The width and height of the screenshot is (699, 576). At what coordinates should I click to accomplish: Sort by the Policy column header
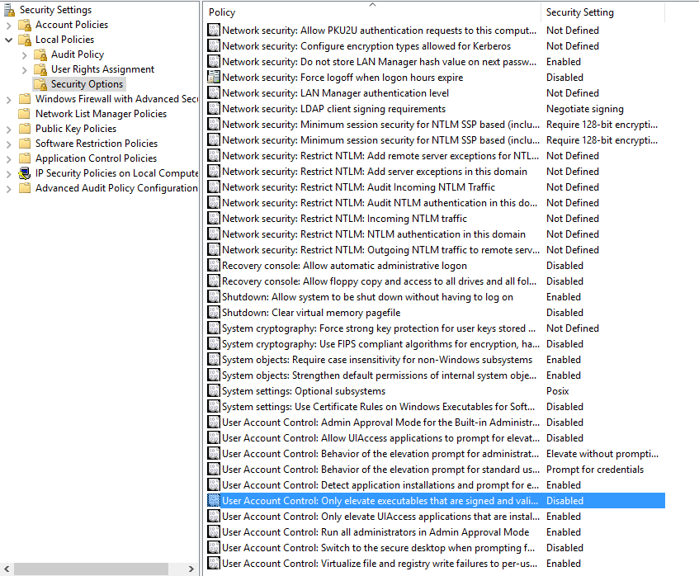(x=371, y=12)
